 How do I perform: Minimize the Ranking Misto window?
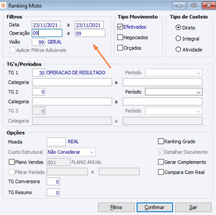[179, 6]
